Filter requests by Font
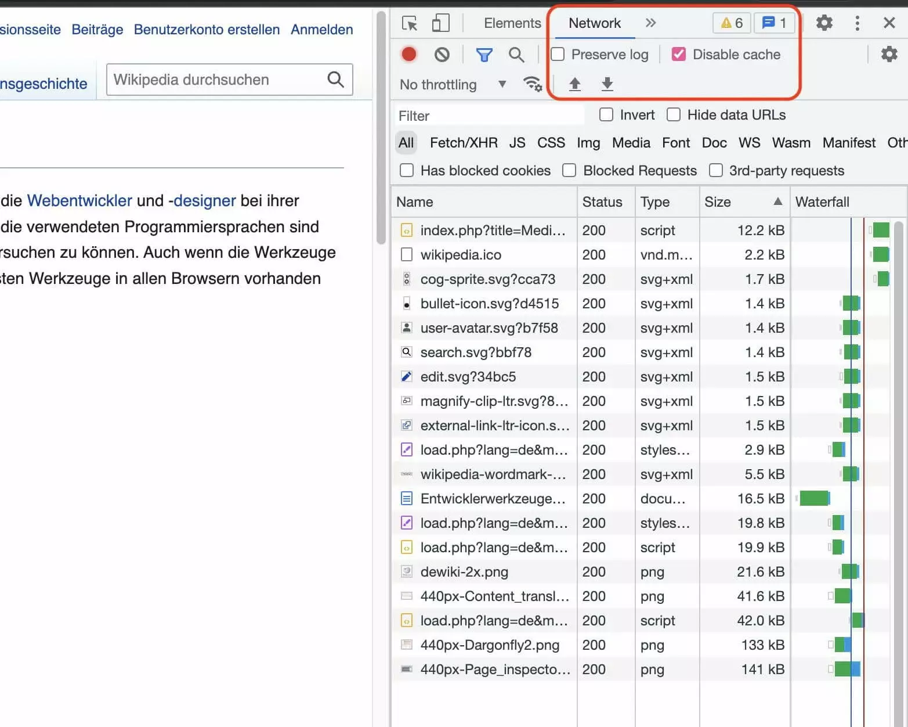This screenshot has height=727, width=908. click(676, 143)
